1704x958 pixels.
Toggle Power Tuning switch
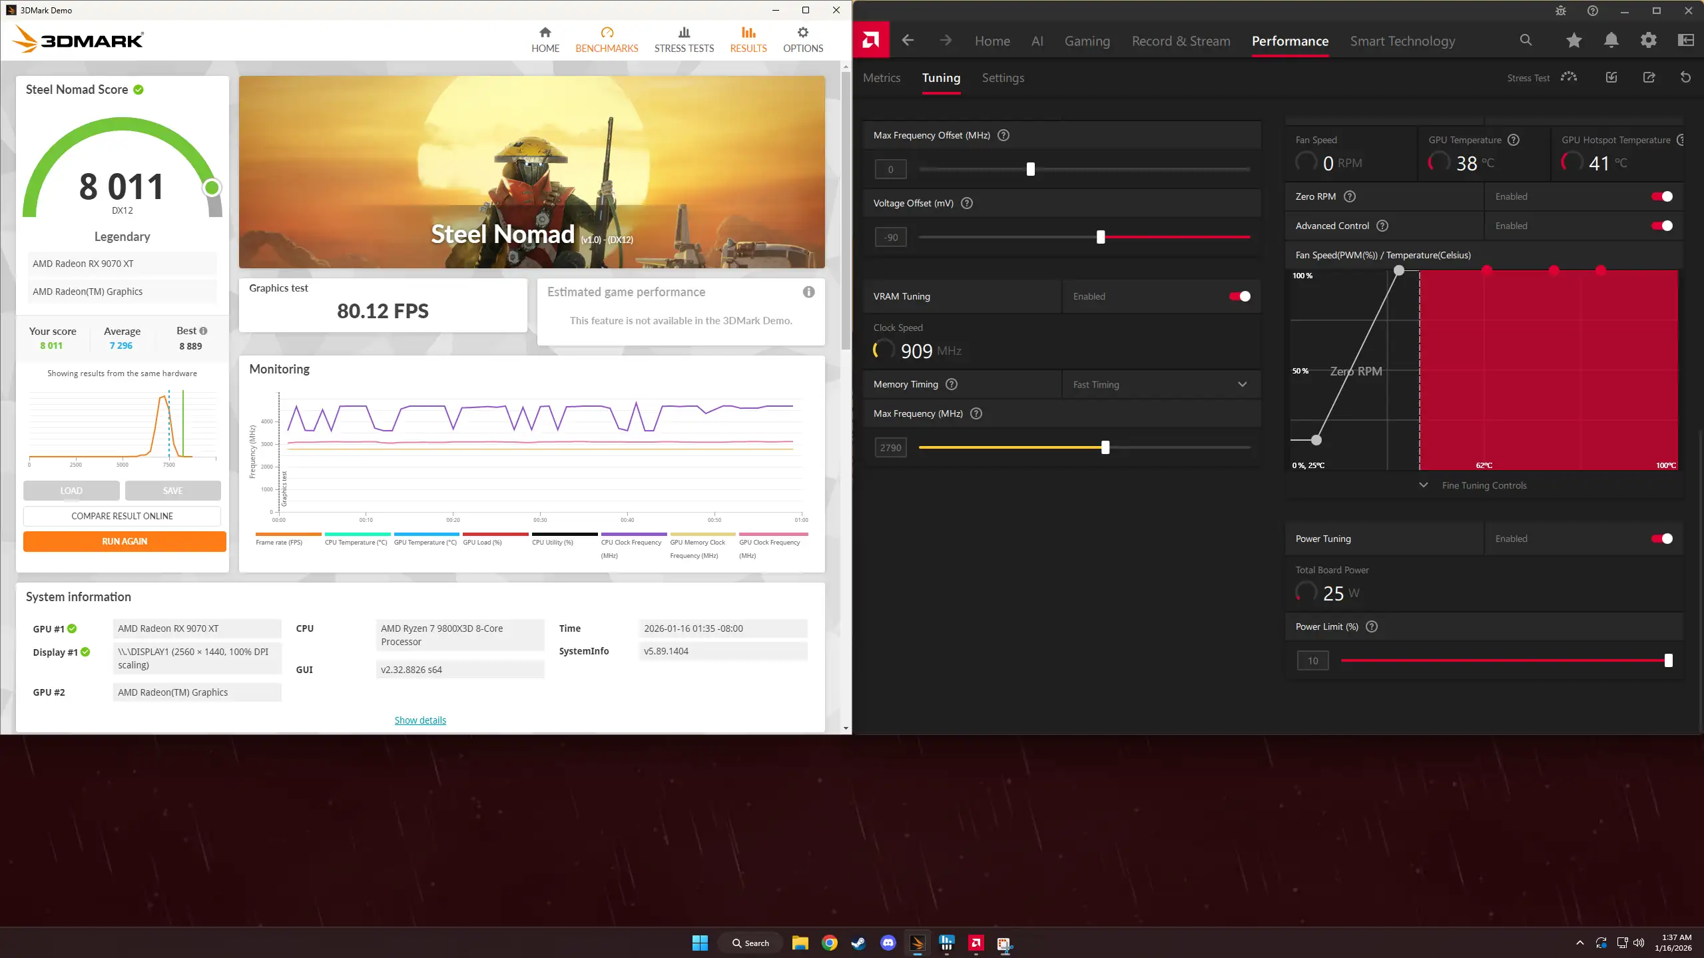click(x=1661, y=539)
